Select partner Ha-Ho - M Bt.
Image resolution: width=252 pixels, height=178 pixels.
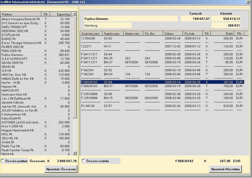pyautogui.click(x=37, y=83)
